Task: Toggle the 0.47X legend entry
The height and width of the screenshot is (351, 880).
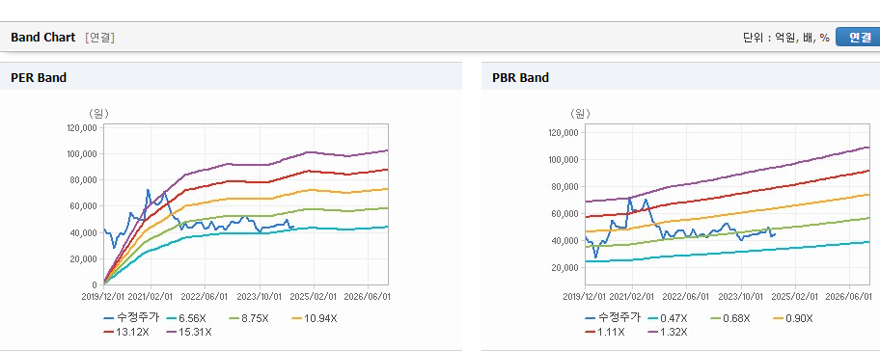Action: coord(668,318)
